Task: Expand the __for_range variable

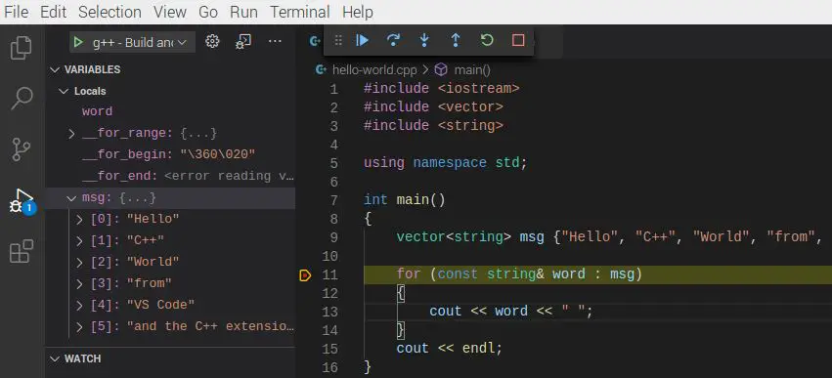Action: 71,133
